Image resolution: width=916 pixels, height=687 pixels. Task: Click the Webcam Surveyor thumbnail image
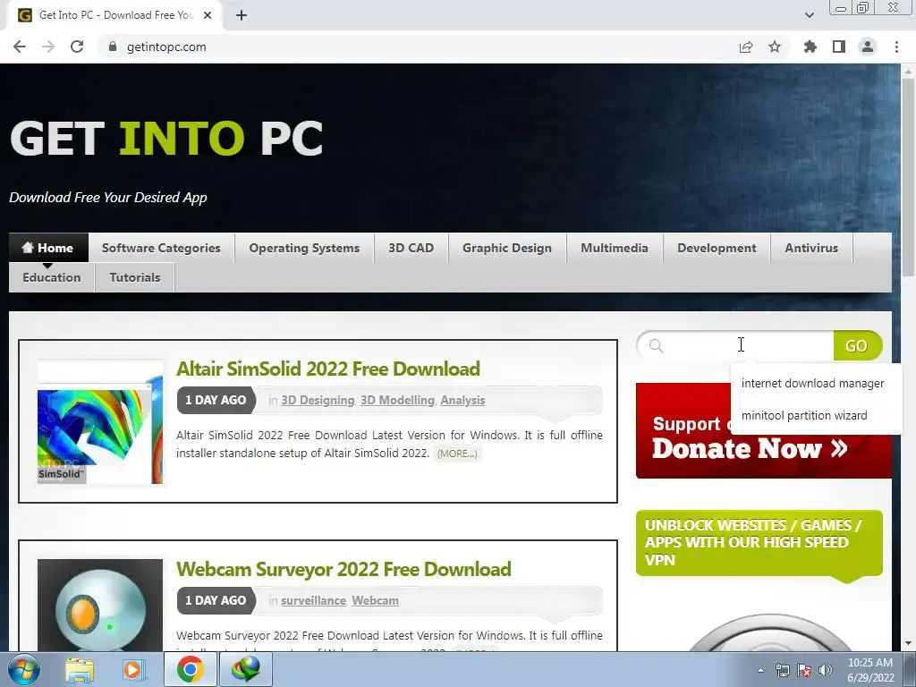[x=100, y=606]
